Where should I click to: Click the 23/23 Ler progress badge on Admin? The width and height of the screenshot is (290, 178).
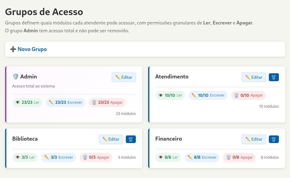[x=27, y=102]
